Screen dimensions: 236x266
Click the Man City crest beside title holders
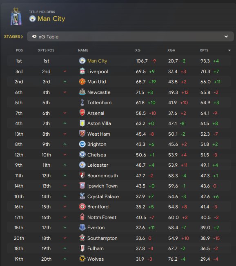pos(32,19)
